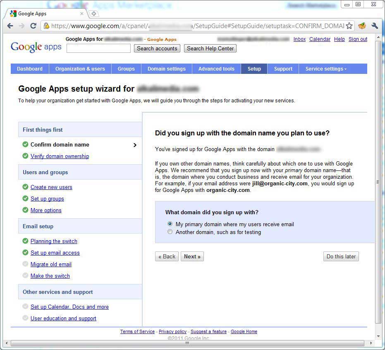Click the search accounts text field
This screenshot has height=350, width=385.
point(98,48)
